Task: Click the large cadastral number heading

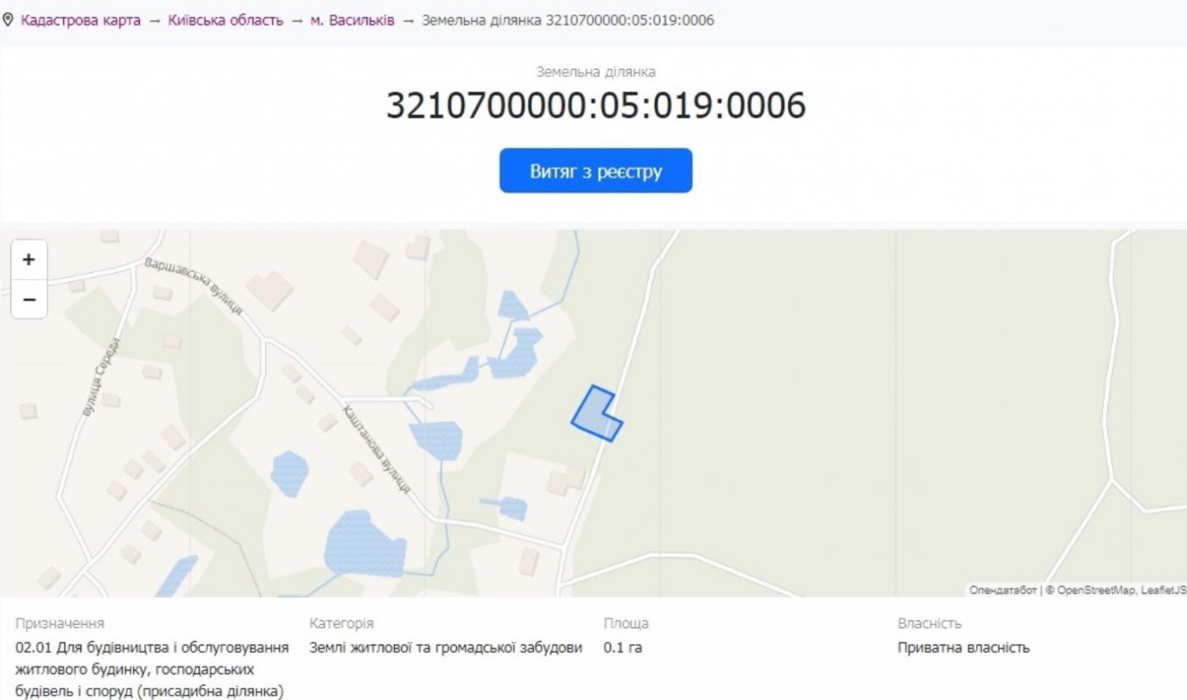Action: [x=595, y=106]
